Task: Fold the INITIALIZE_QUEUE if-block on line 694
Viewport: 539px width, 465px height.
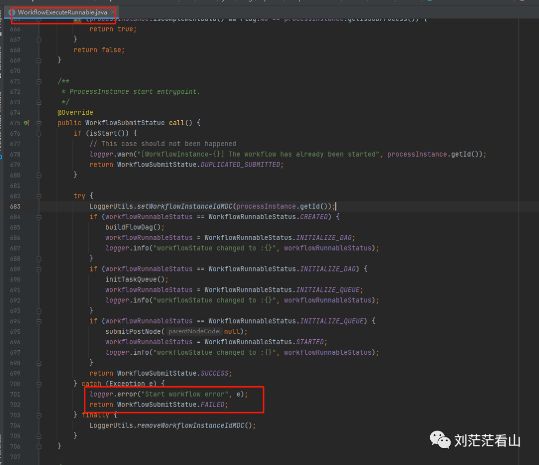Action: (39, 322)
